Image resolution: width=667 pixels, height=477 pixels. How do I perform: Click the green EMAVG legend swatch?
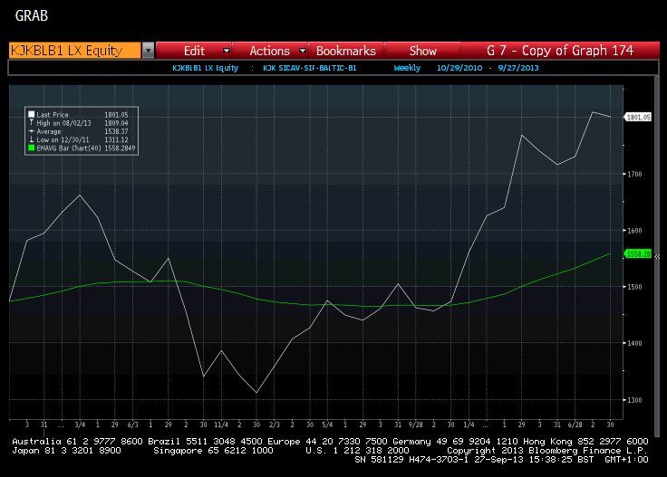tap(31, 148)
